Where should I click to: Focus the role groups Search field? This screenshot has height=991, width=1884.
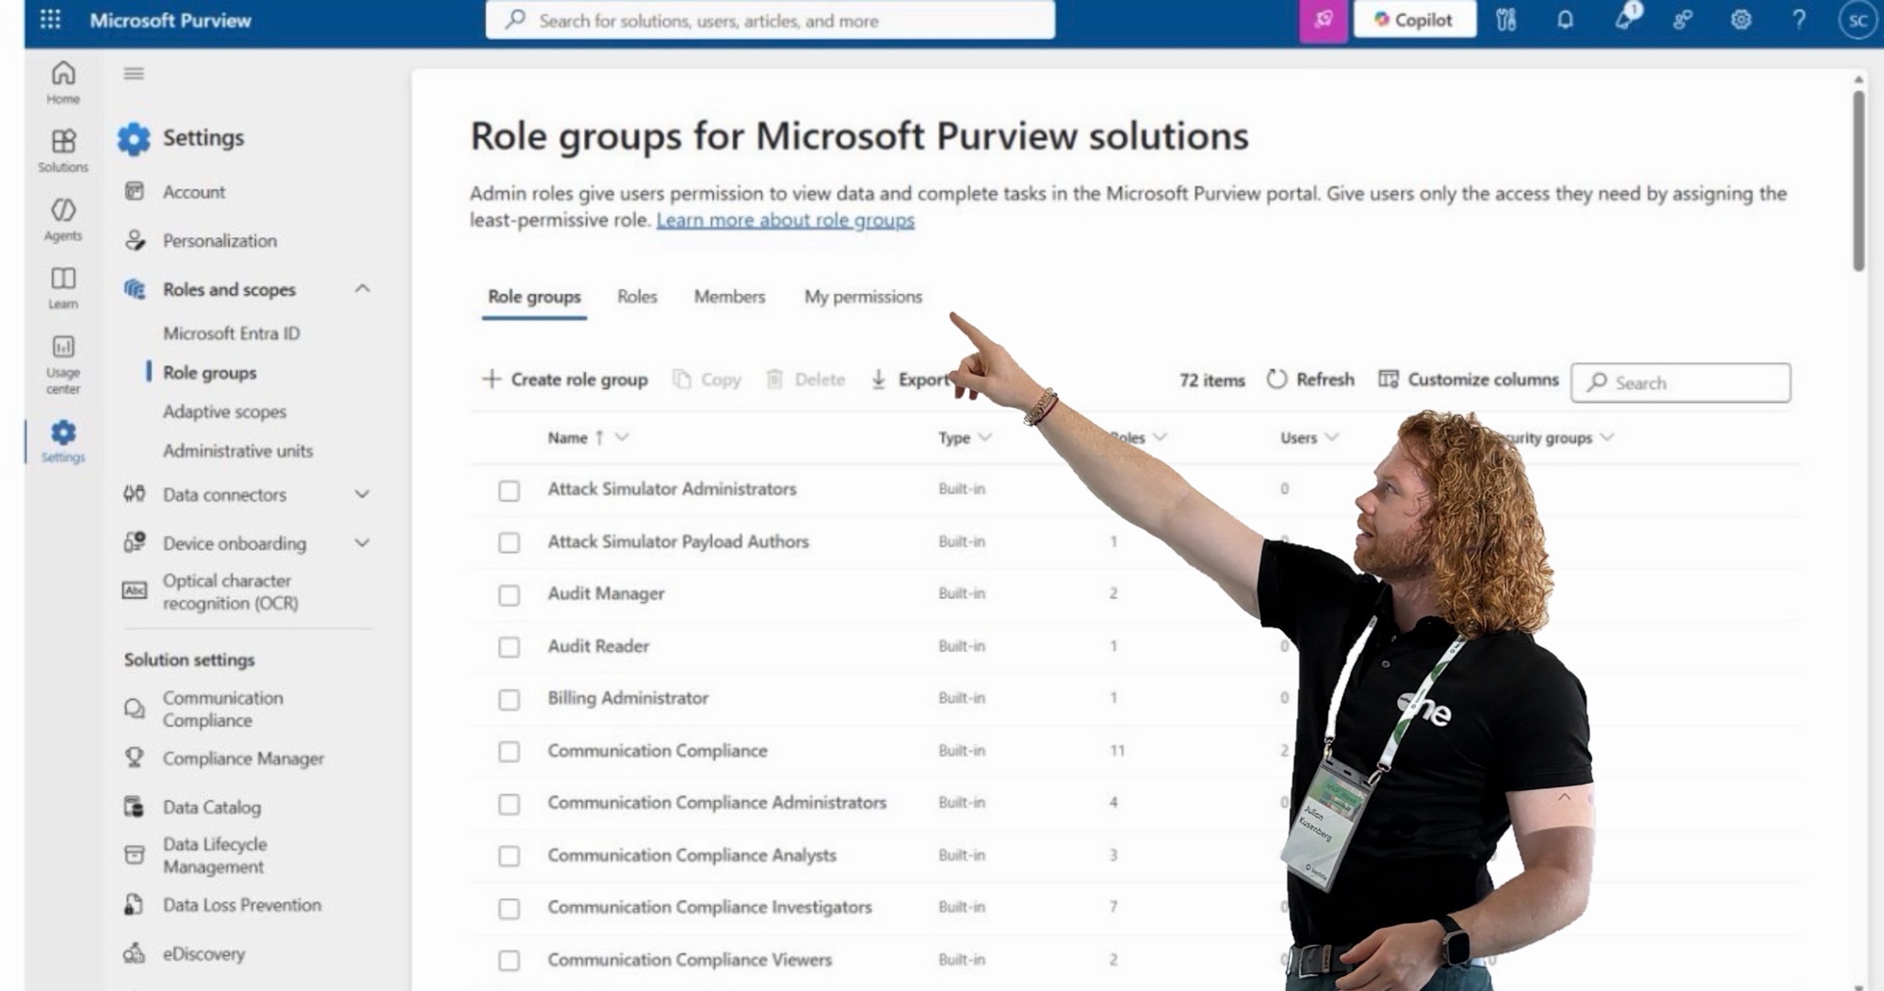1681,382
